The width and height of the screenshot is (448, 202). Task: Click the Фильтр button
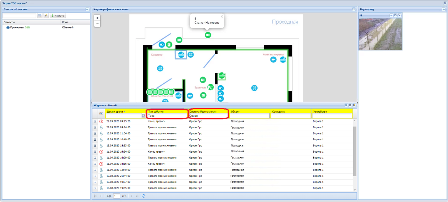click(x=58, y=16)
